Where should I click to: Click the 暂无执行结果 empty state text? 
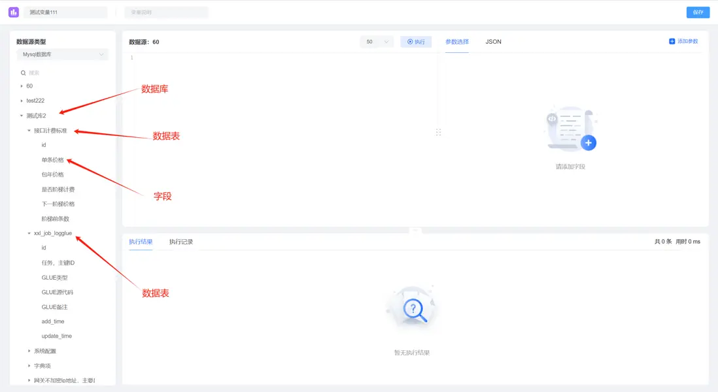(x=412, y=353)
